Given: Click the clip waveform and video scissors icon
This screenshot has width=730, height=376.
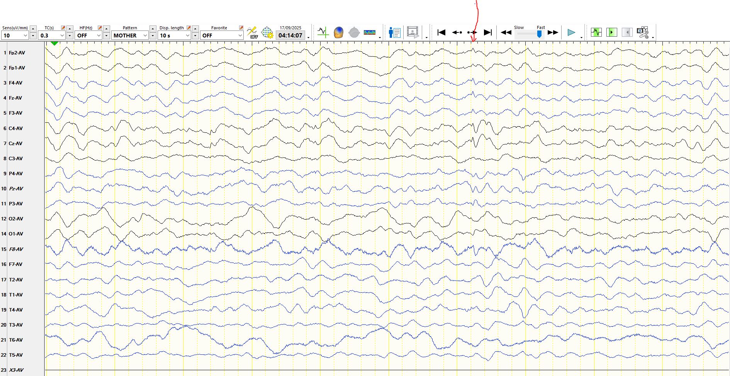Looking at the screenshot, I should point(643,32).
